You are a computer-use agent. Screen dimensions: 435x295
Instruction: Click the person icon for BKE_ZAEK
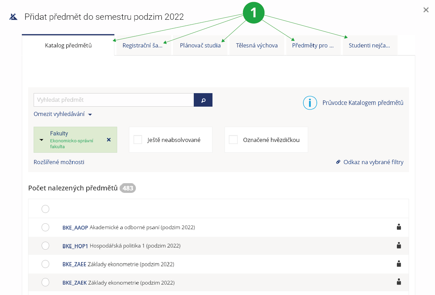(x=399, y=282)
